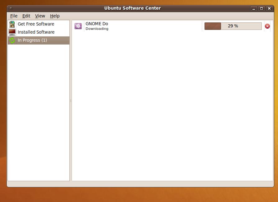The width and height of the screenshot is (278, 202).
Task: Cancel the GNOME Do download
Action: click(x=267, y=26)
